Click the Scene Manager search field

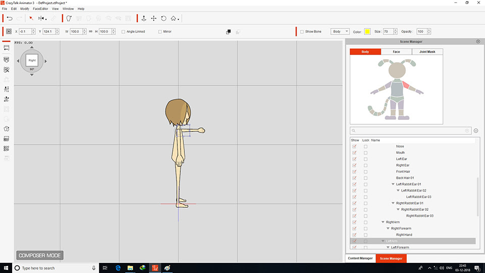(410, 130)
